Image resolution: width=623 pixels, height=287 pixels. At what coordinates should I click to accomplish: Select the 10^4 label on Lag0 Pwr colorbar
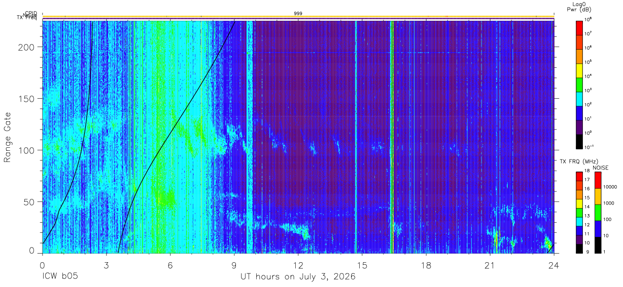[589, 76]
